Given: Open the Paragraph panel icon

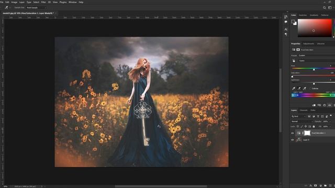Looking at the screenshot, I should point(286,34).
